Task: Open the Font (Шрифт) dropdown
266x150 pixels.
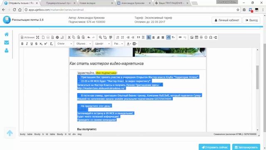Action: pyautogui.click(x=102, y=44)
